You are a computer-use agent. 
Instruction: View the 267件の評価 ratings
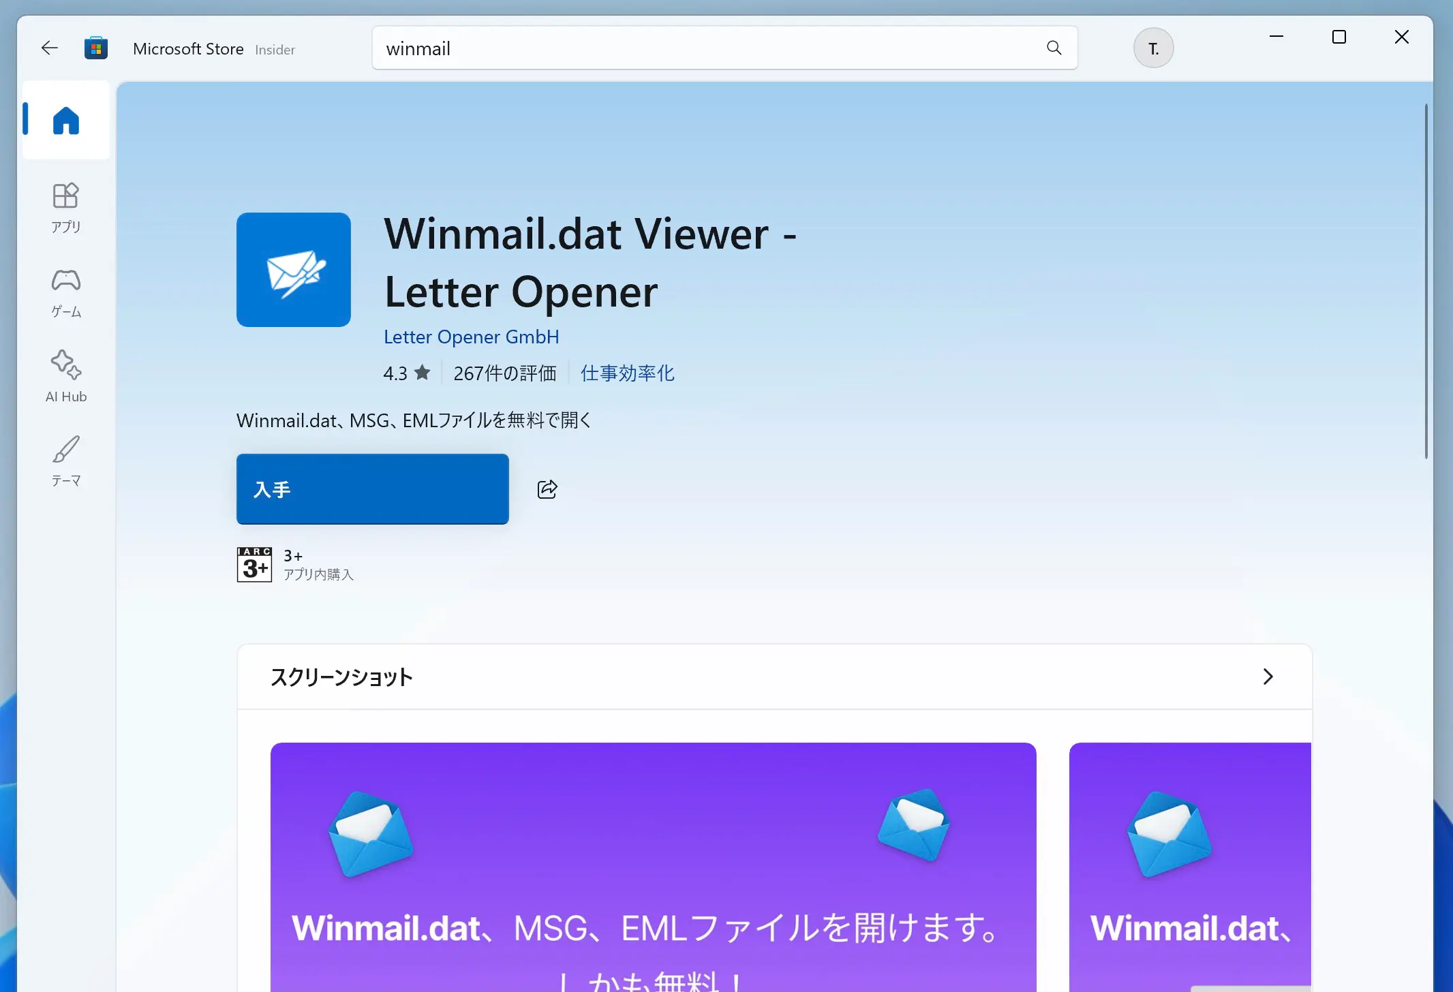coord(505,373)
